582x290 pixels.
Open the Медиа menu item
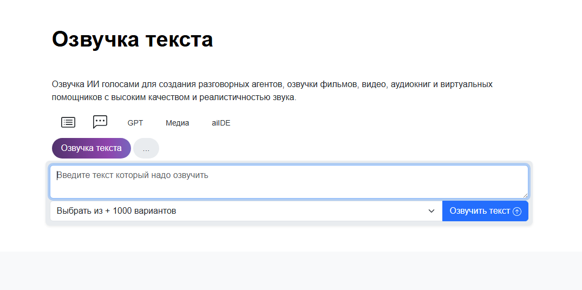click(x=178, y=123)
